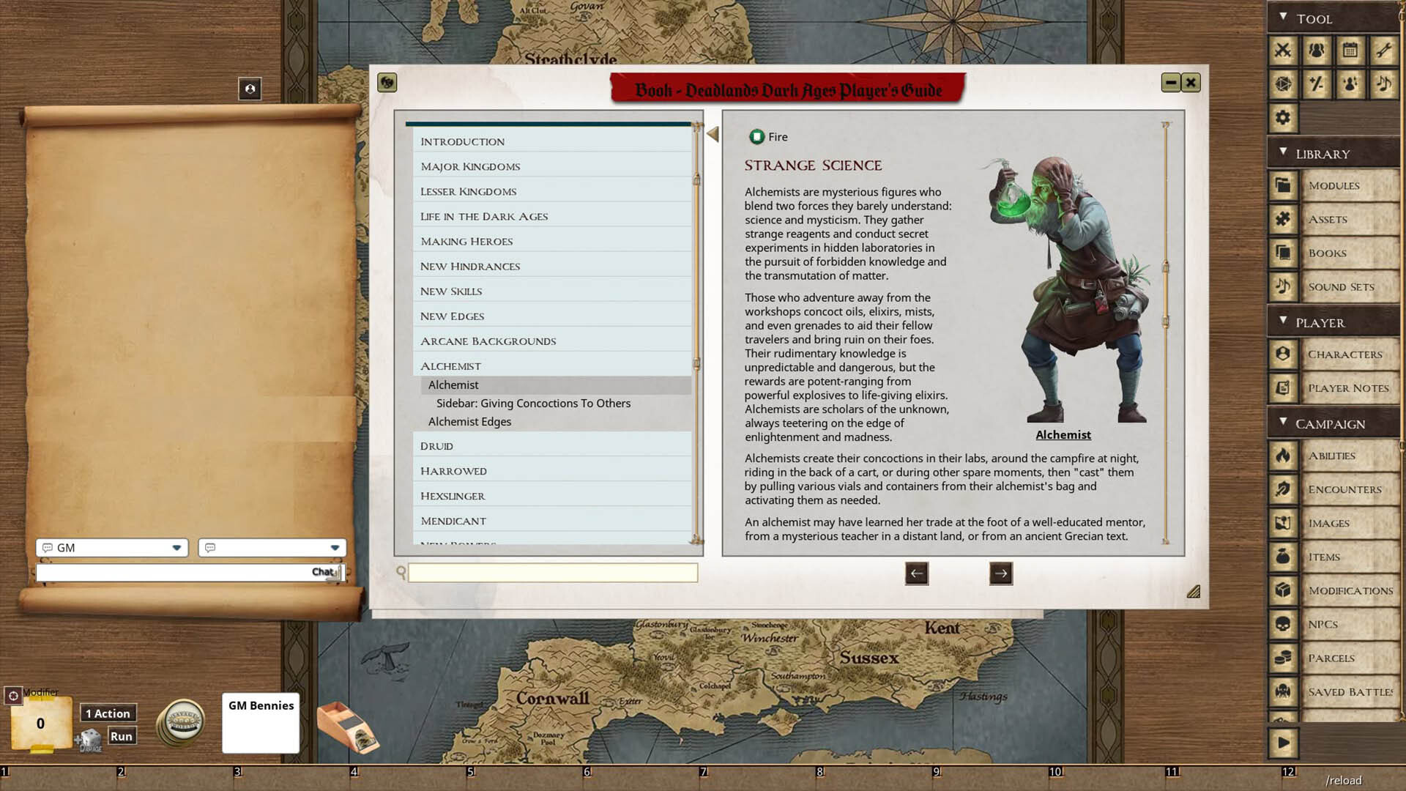Open the party sheet group icon
1406x791 pixels.
1317,51
